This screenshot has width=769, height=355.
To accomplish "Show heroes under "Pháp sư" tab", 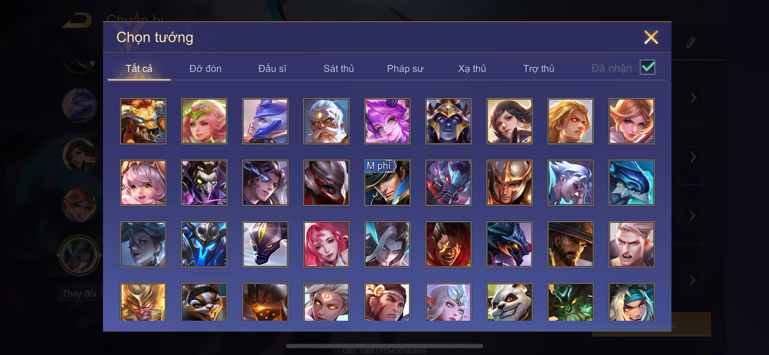I will click(x=405, y=69).
